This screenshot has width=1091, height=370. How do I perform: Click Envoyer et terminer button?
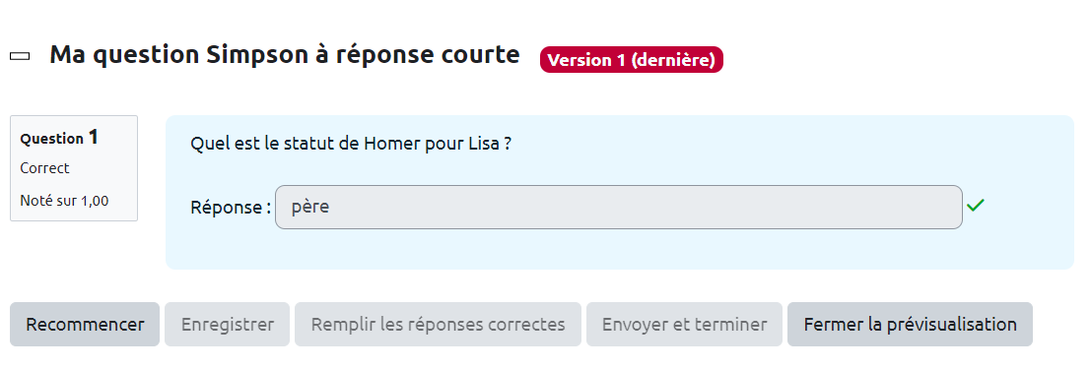point(684,324)
